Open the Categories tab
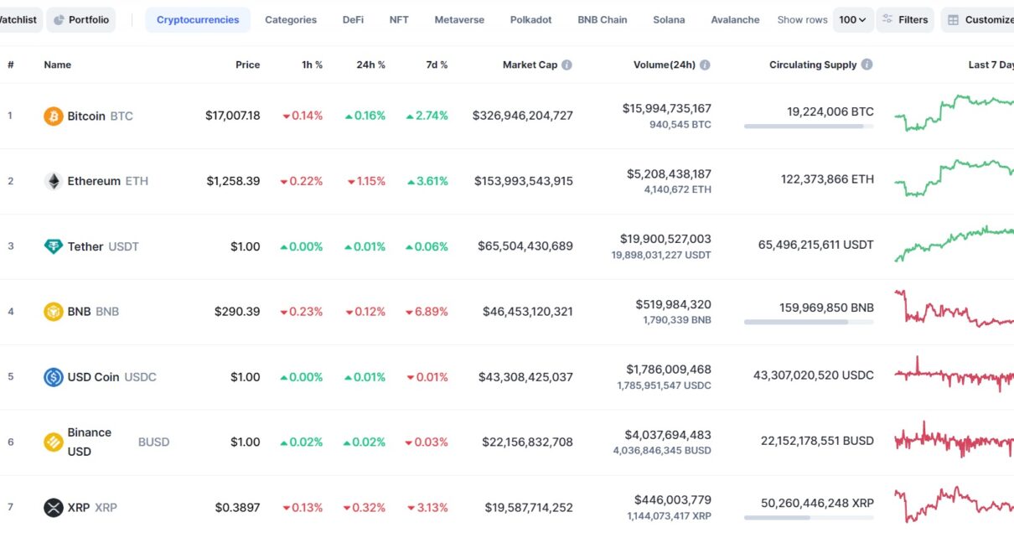Viewport: 1014px width, 538px height. tap(291, 20)
